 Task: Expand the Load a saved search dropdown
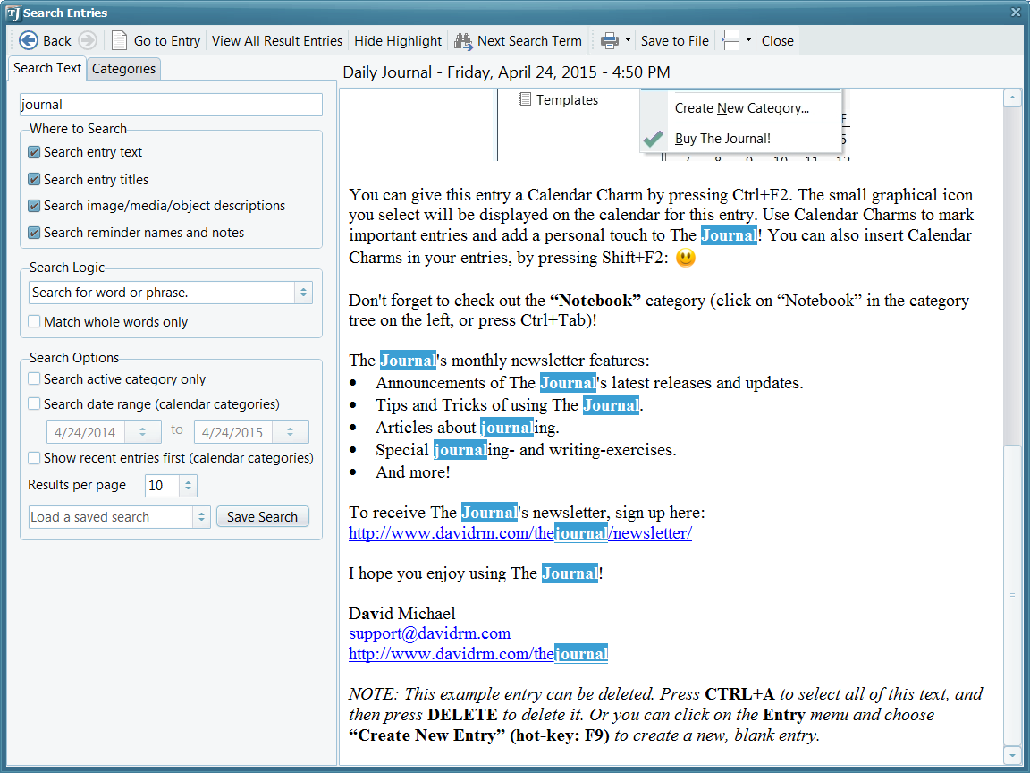(201, 517)
